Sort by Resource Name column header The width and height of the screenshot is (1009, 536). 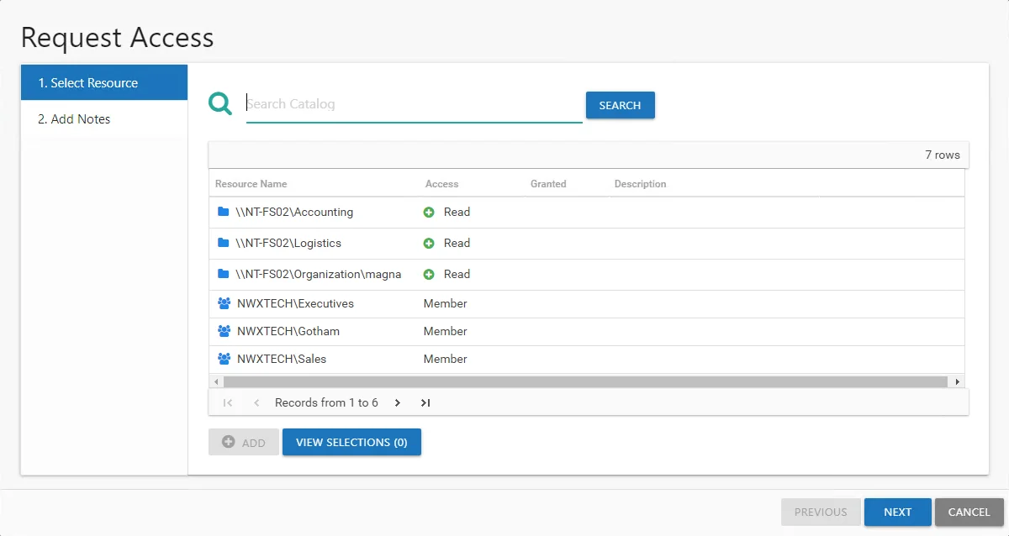pyautogui.click(x=251, y=184)
